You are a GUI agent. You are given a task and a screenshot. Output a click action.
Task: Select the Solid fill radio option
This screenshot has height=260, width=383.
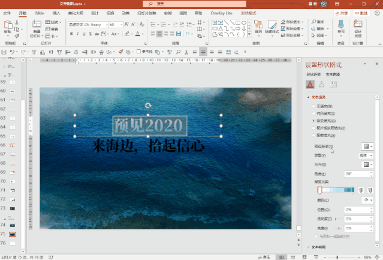313,113
